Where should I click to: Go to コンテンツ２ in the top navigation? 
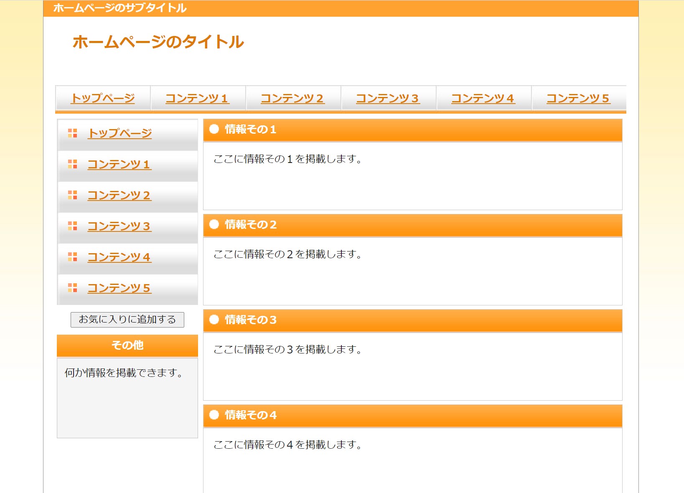point(292,98)
